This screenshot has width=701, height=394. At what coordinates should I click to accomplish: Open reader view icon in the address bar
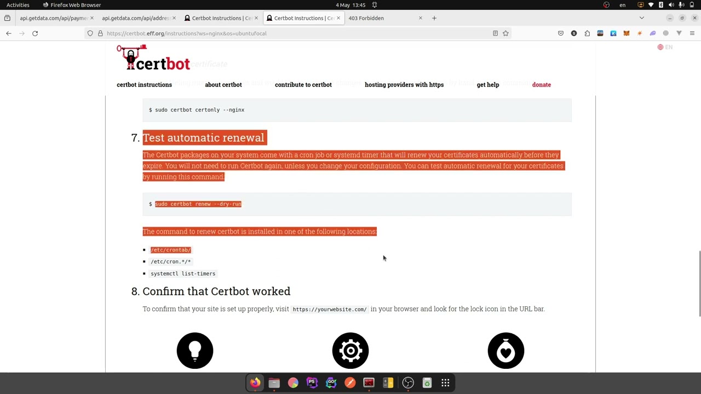pos(495,33)
